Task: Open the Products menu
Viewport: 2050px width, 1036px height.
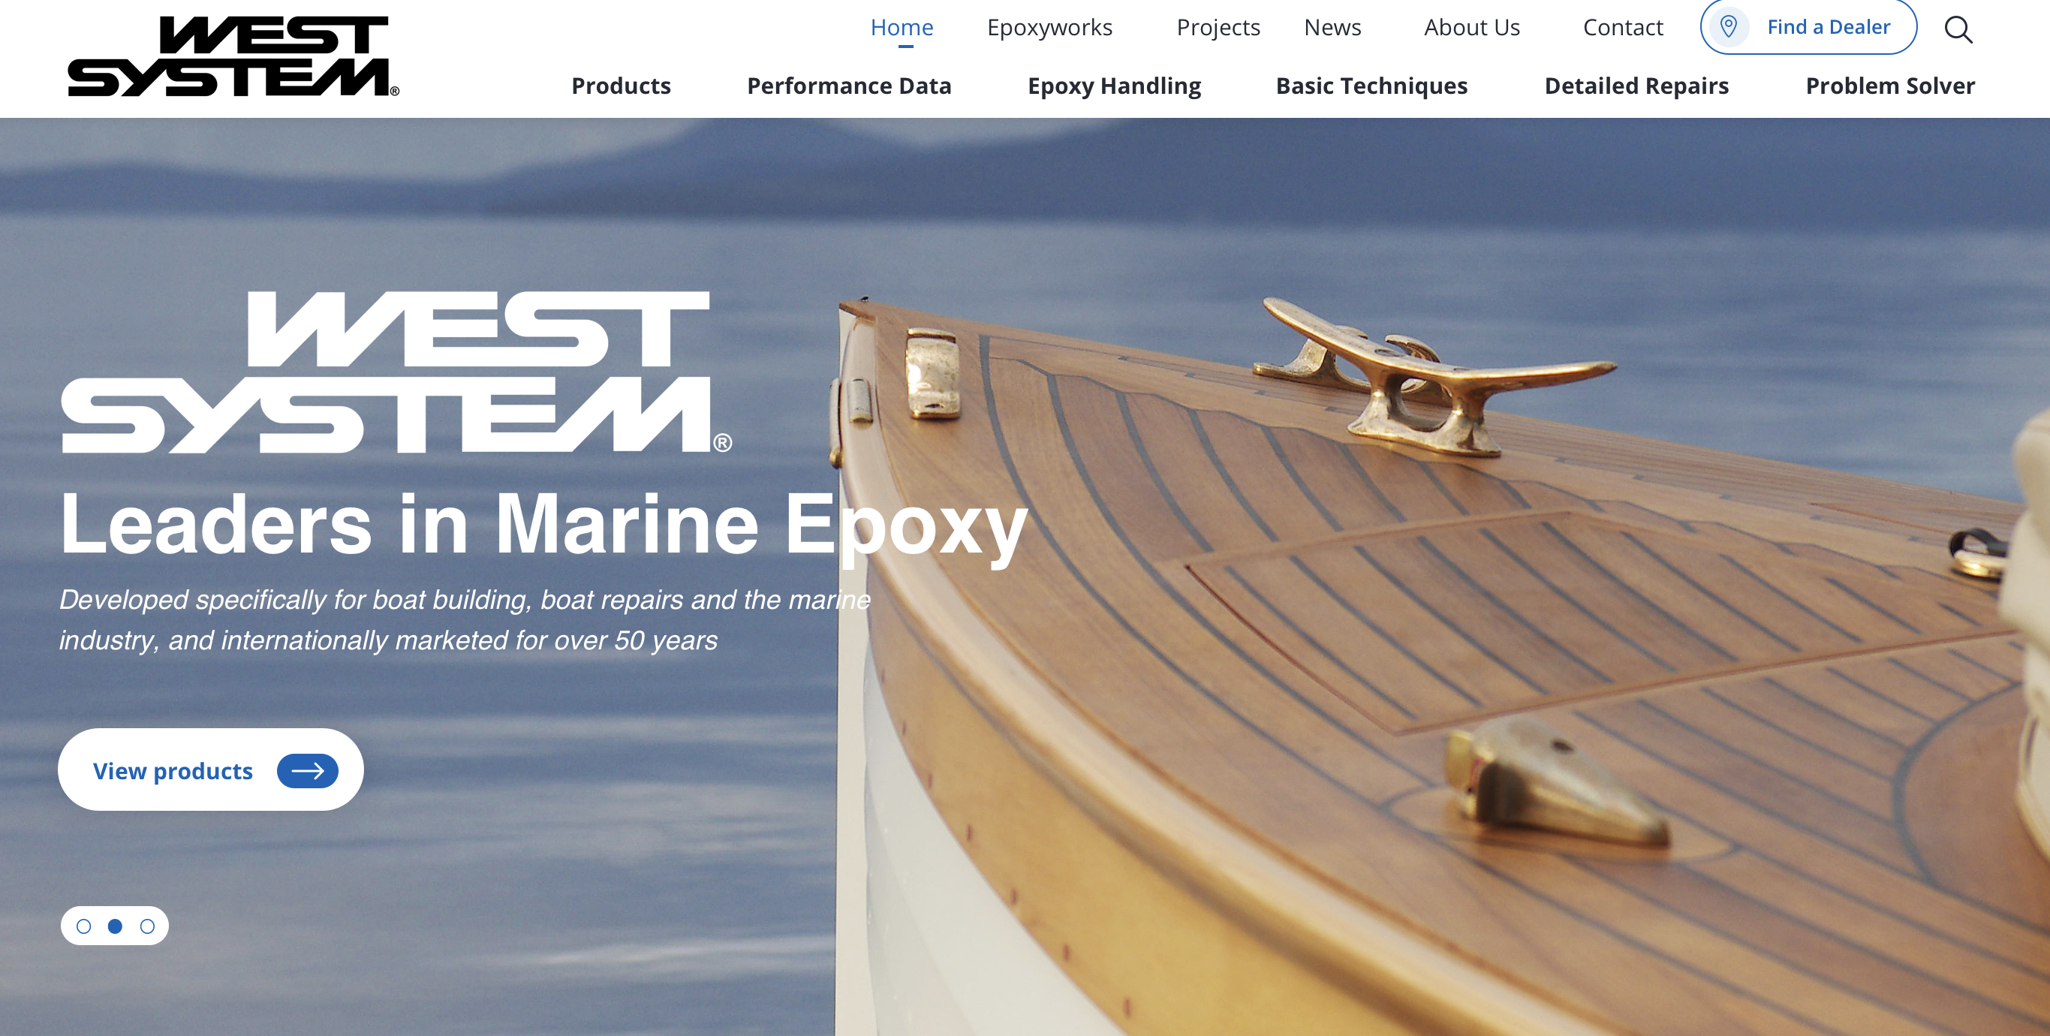Action: point(621,85)
